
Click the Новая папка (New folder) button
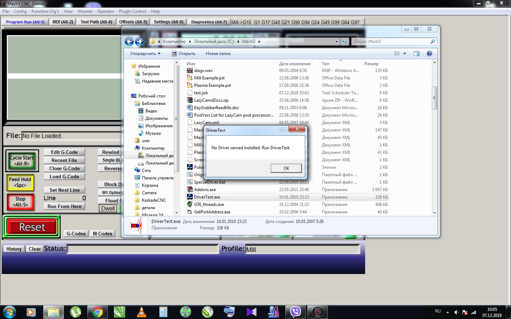tap(218, 54)
